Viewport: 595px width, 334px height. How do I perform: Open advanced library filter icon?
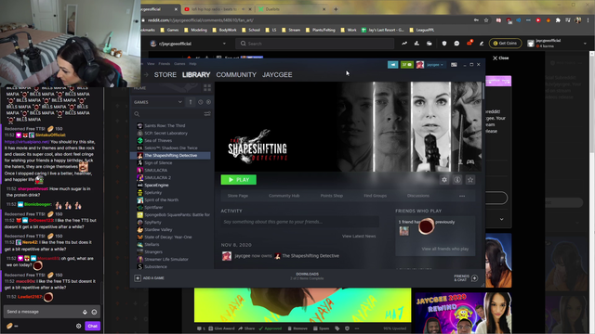coord(207,113)
